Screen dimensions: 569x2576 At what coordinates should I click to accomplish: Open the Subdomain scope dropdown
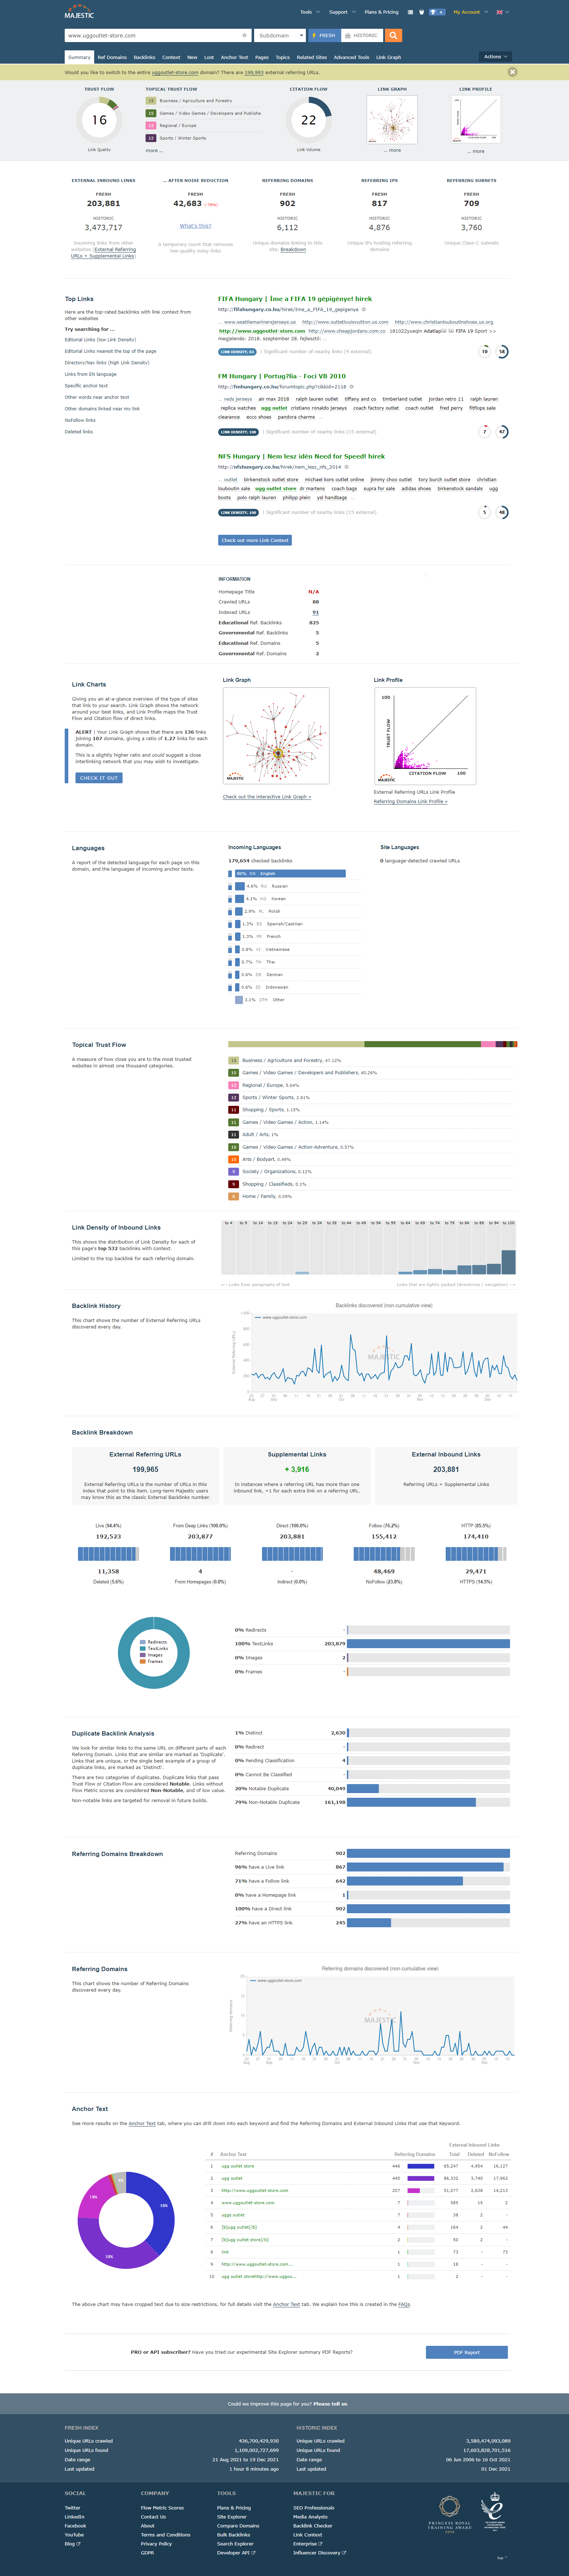coord(279,35)
